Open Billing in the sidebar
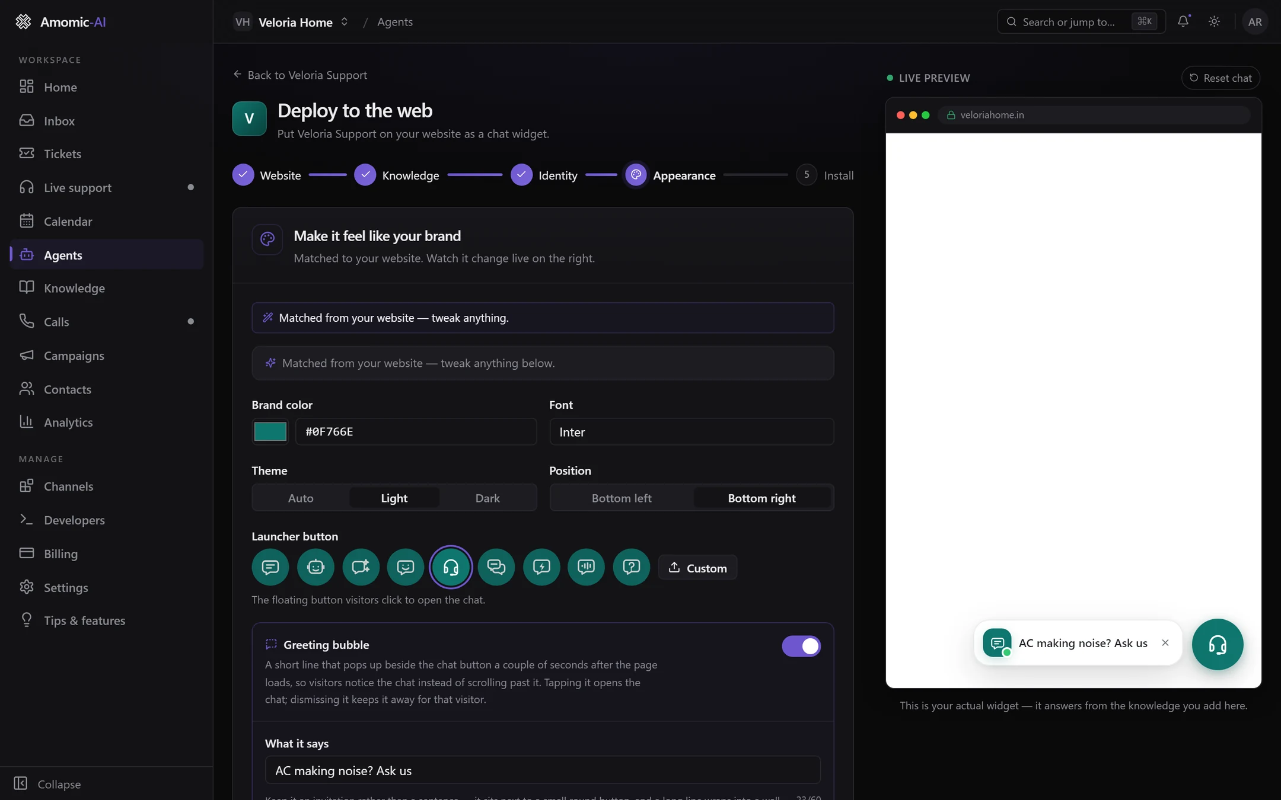1281x800 pixels. click(x=107, y=553)
